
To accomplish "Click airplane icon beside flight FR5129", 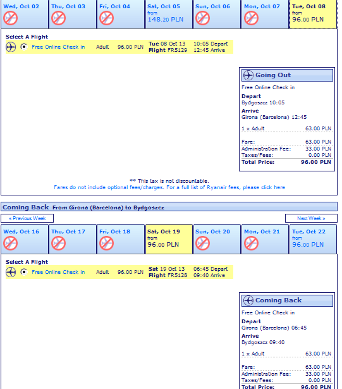I will (x=11, y=47).
